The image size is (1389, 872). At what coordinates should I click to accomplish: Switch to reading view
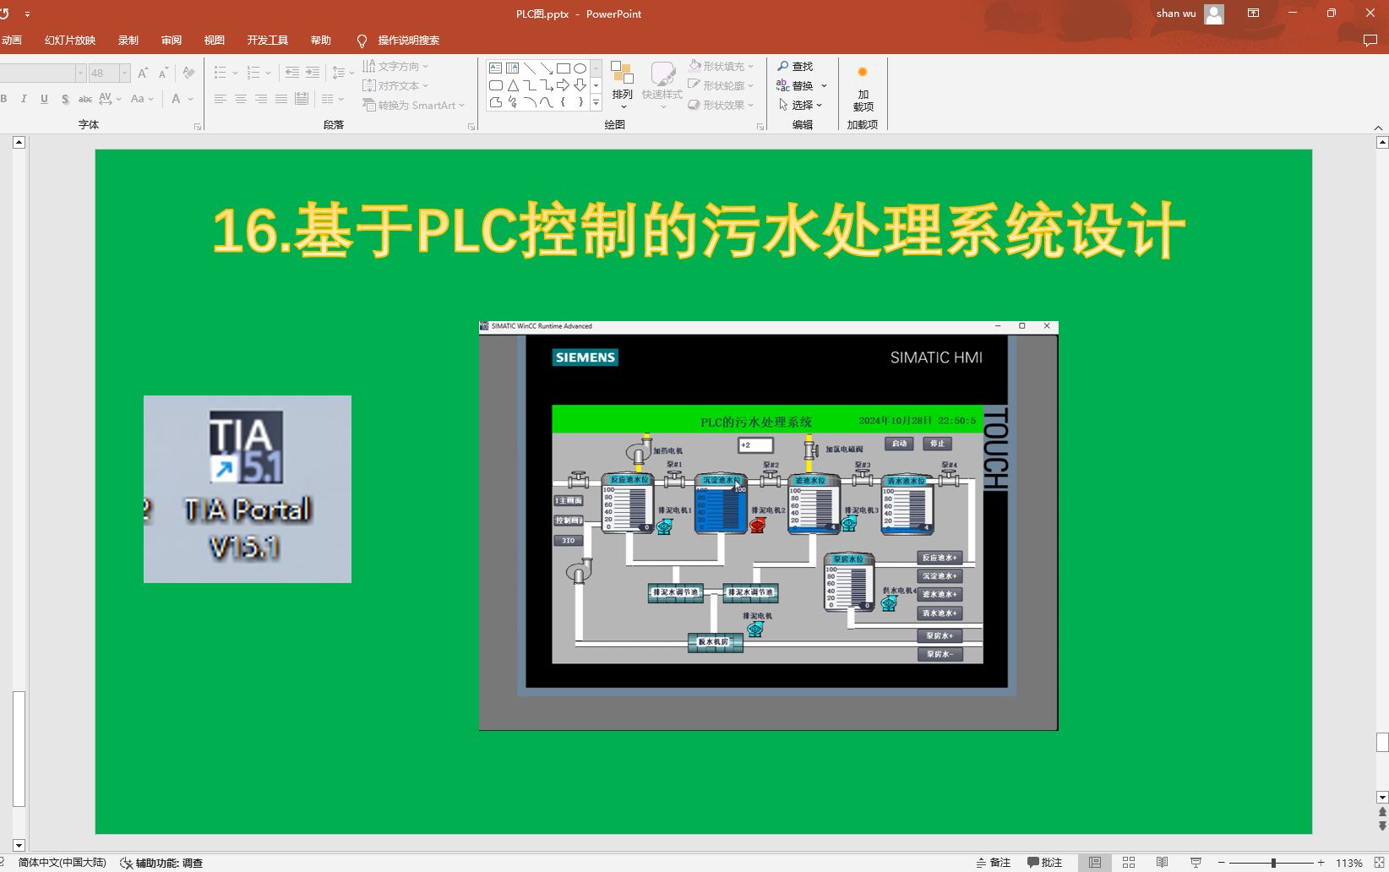click(1163, 863)
